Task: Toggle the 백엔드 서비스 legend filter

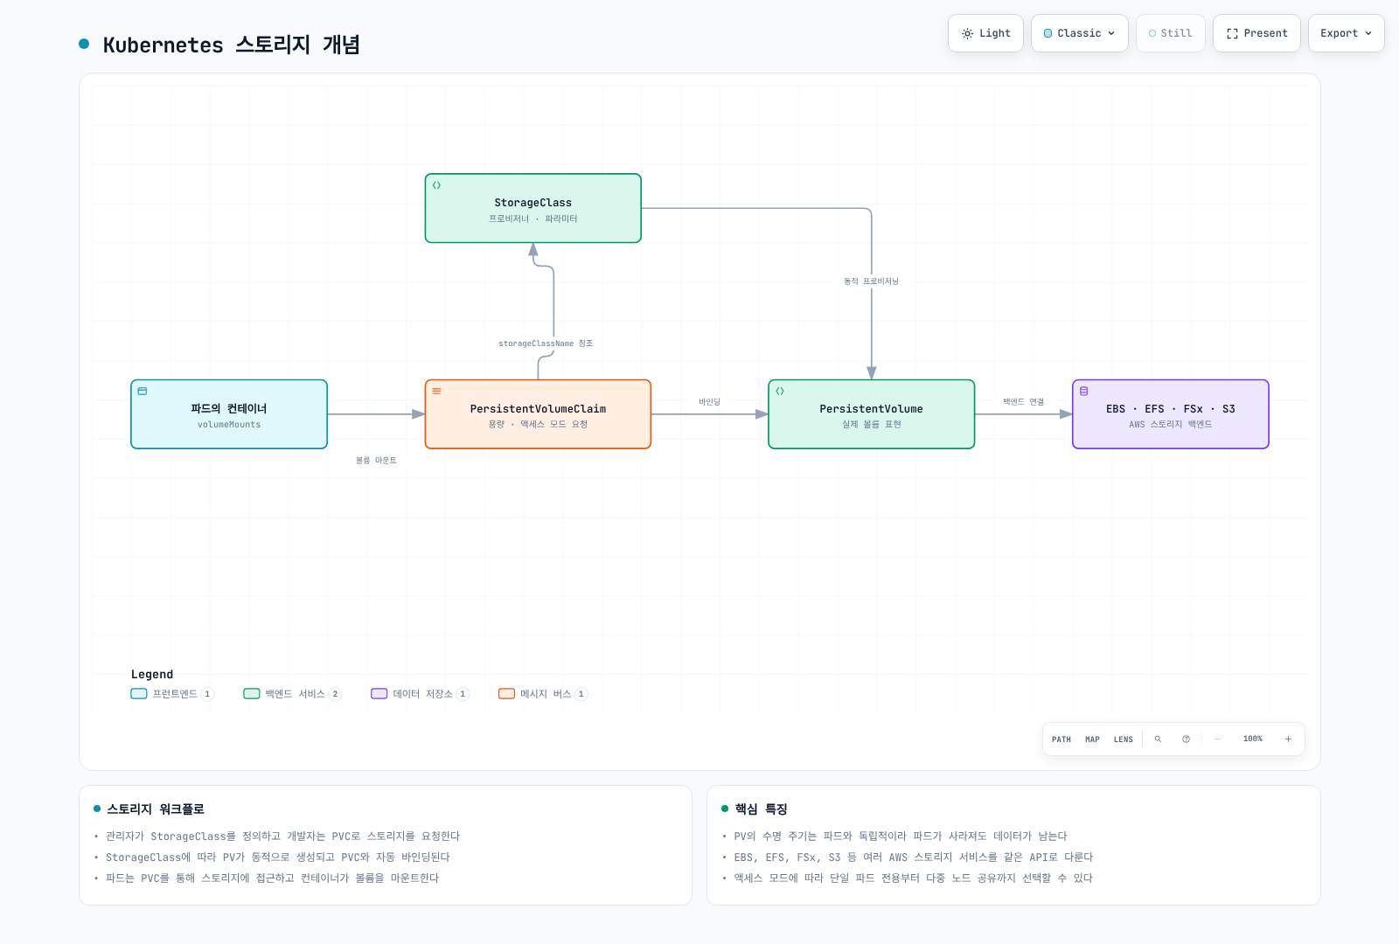Action: click(x=292, y=694)
